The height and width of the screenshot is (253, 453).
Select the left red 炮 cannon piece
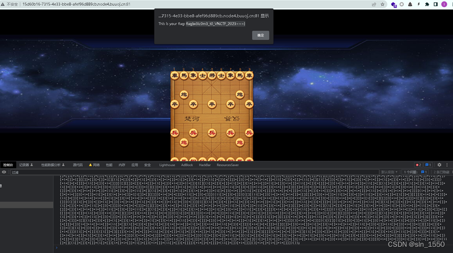[184, 142]
